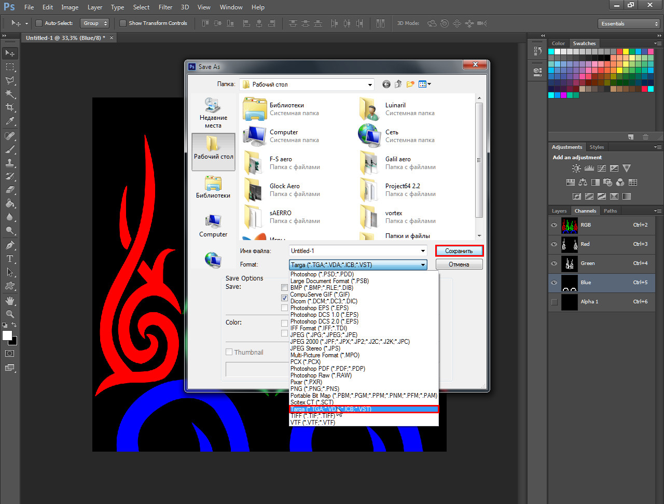The height and width of the screenshot is (504, 664).
Task: Select the Eraser tool
Action: pyautogui.click(x=10, y=190)
